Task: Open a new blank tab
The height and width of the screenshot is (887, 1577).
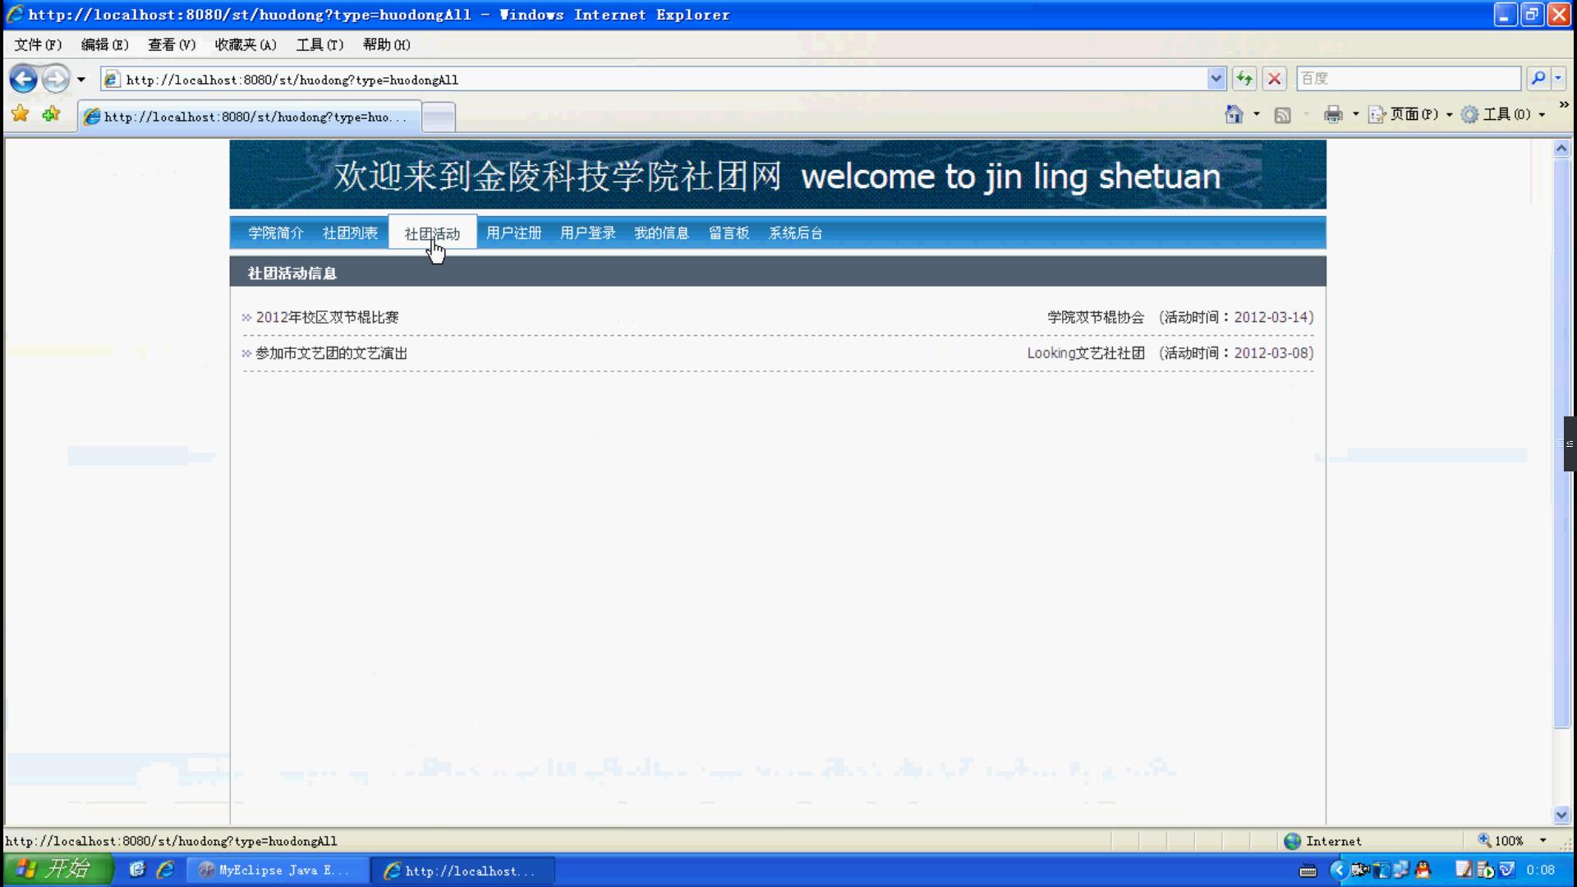Action: pos(439,117)
